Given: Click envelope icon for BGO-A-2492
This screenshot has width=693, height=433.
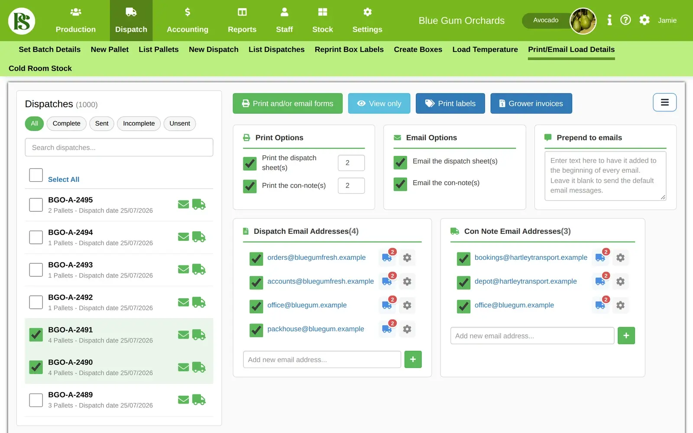Looking at the screenshot, I should coord(184,302).
